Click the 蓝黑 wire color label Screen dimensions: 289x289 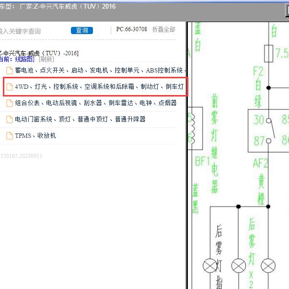tap(196, 198)
